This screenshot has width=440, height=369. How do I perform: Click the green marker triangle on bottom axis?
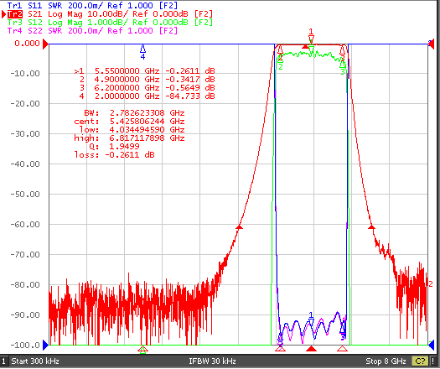coord(142,350)
